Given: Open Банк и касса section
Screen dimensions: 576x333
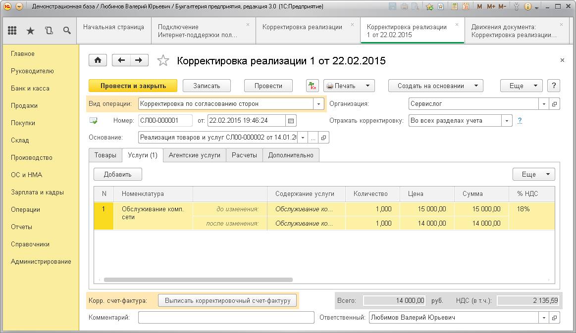Looking at the screenshot, I should (x=30, y=89).
